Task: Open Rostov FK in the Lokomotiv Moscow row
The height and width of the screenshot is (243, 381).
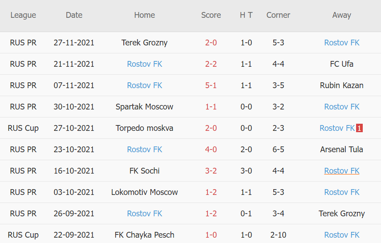Action: (x=341, y=192)
